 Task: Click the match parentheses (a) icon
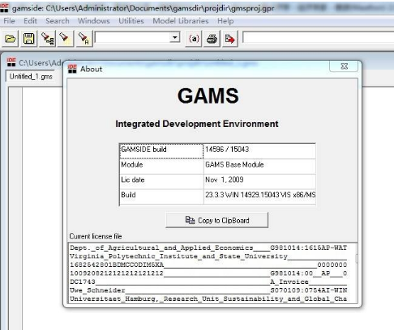194,39
